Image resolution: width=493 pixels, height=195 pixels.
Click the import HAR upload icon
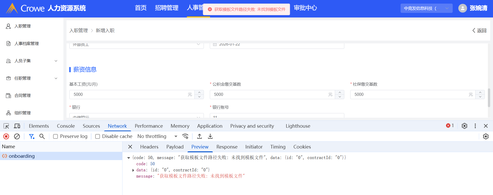pyautogui.click(x=200, y=136)
